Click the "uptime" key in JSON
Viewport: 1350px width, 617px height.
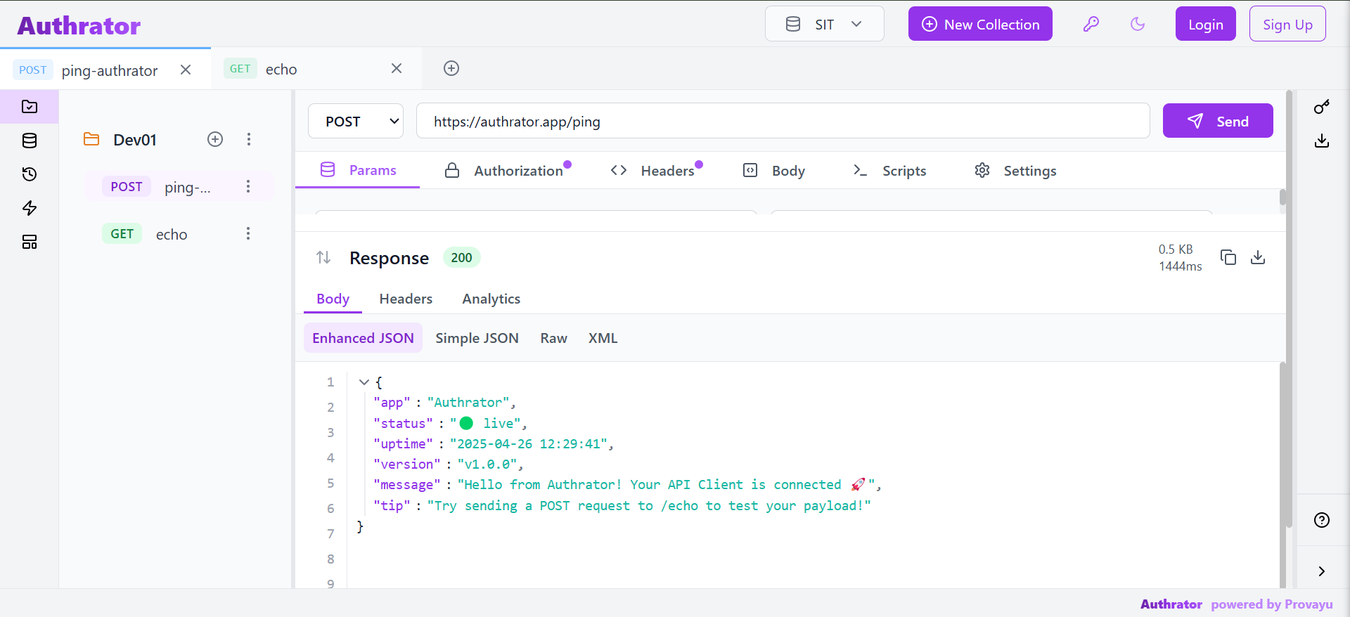[x=403, y=444]
